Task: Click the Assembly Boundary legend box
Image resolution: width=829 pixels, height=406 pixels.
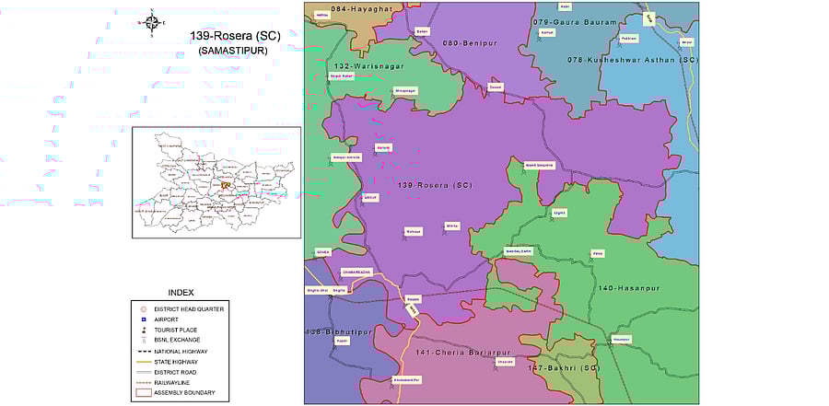Action: 144,393
